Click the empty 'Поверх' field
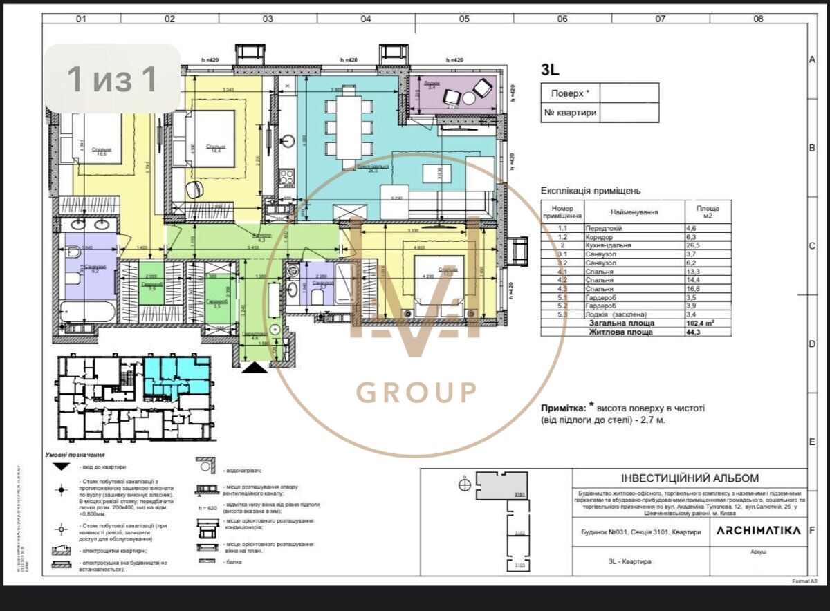Screen dimensions: 830x611 (629, 93)
